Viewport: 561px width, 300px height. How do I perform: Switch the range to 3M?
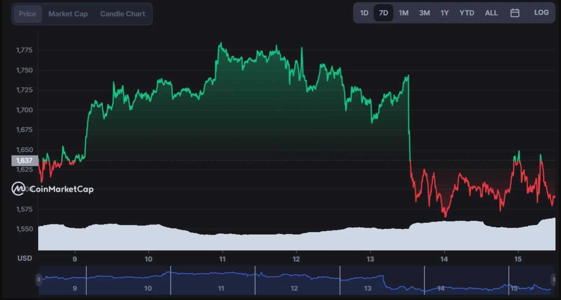pyautogui.click(x=424, y=13)
